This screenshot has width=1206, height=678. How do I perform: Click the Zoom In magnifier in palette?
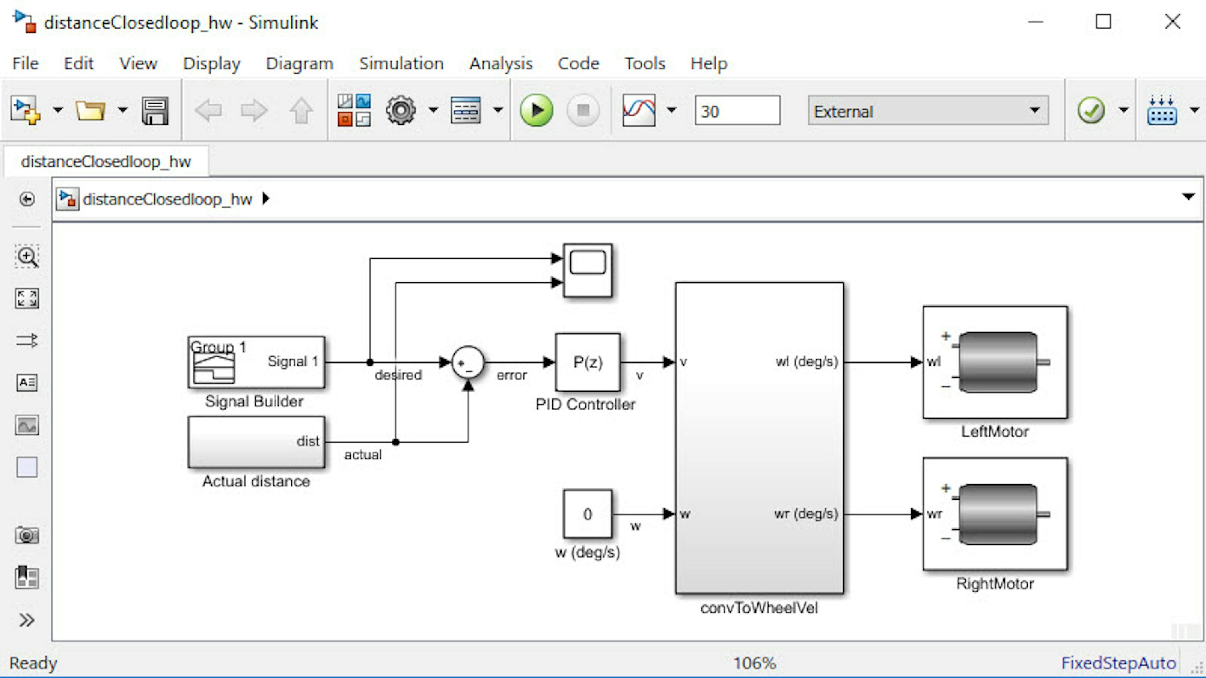(27, 256)
